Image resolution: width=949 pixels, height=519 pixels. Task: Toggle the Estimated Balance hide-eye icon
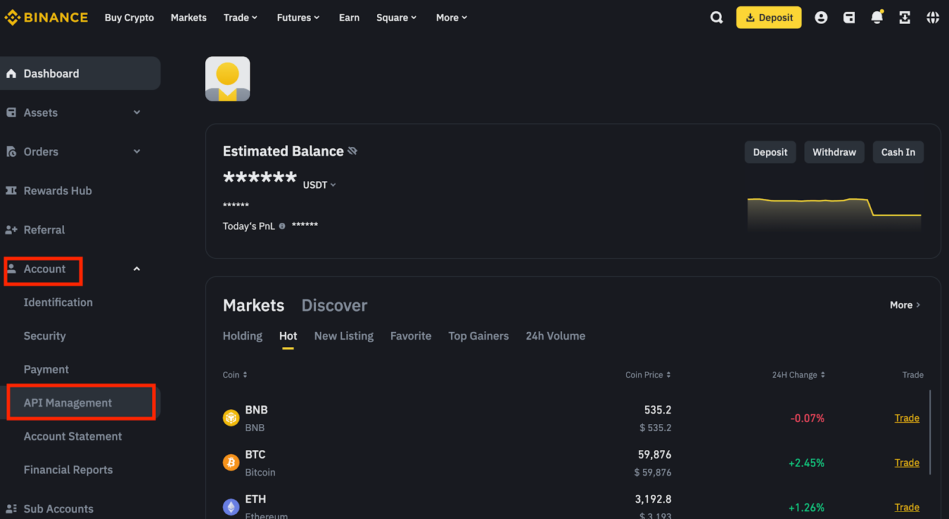[x=352, y=151]
